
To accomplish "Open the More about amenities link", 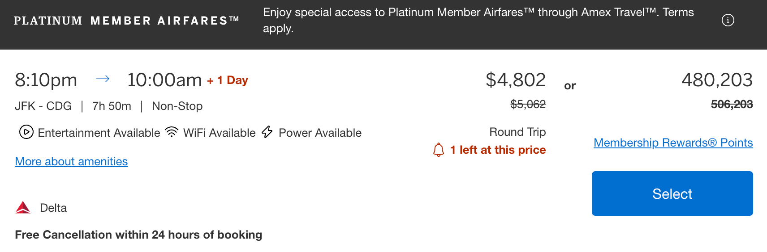I will pyautogui.click(x=71, y=161).
